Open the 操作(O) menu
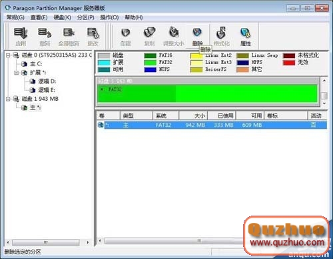 (109, 17)
